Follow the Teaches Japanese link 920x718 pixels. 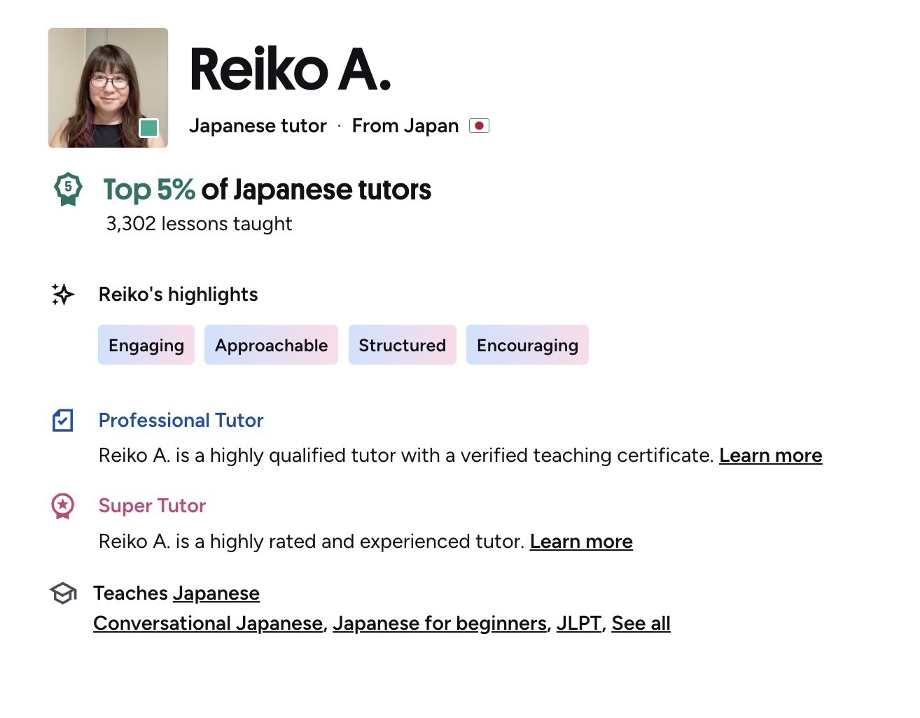click(216, 593)
